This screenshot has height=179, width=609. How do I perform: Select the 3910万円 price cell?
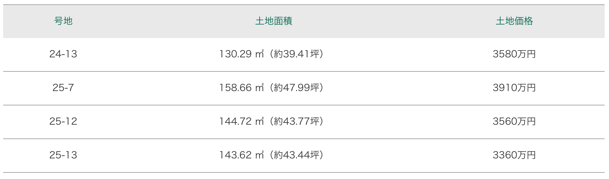(x=514, y=88)
